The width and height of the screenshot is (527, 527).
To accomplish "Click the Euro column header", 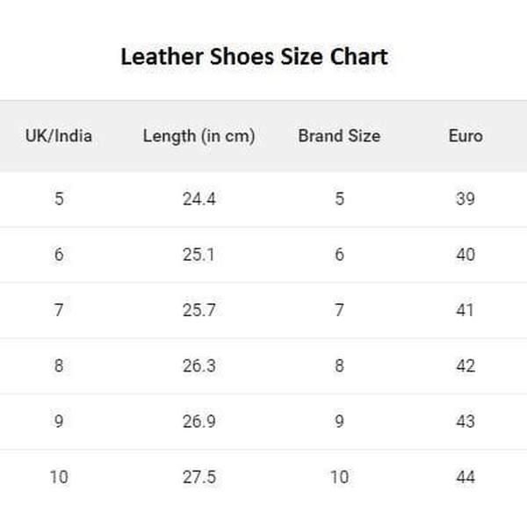I will tap(465, 136).
